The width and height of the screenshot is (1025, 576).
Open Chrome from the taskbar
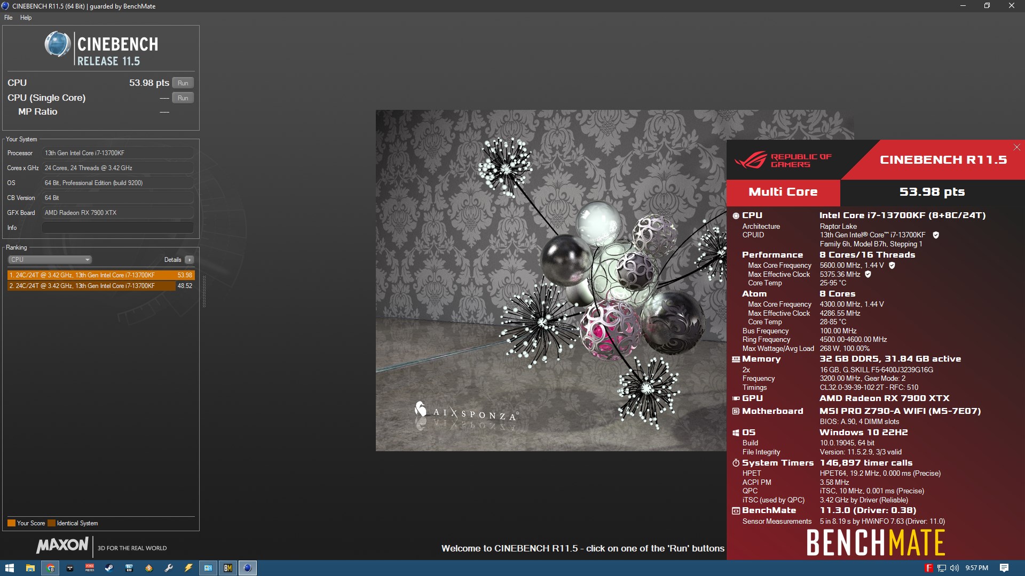click(50, 568)
